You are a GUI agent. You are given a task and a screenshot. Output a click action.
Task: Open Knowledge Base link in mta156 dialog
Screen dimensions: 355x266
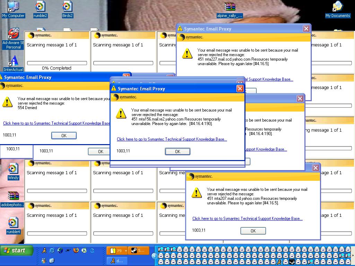172,139
